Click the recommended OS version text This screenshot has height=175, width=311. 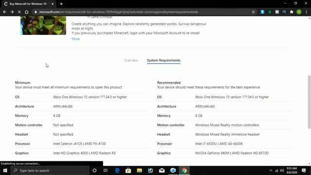coord(232,97)
